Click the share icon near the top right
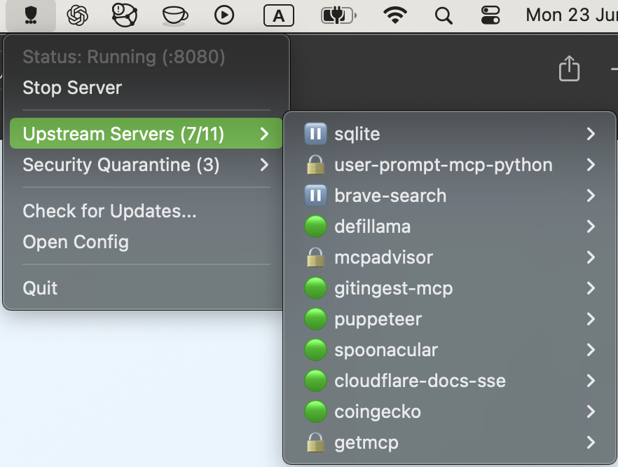The width and height of the screenshot is (618, 467). tap(570, 69)
